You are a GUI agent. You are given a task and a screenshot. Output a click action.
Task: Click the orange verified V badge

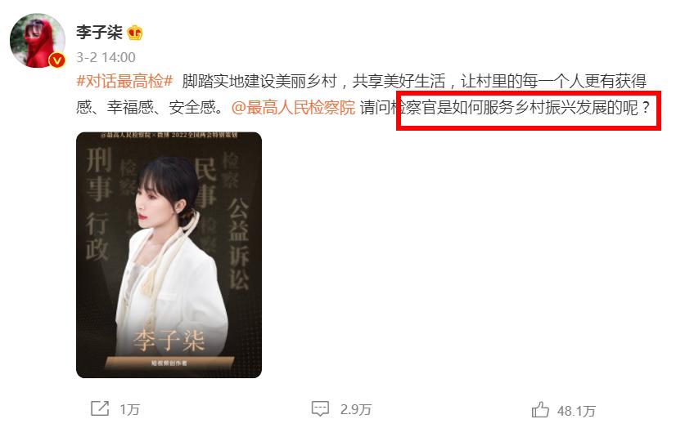click(56, 60)
